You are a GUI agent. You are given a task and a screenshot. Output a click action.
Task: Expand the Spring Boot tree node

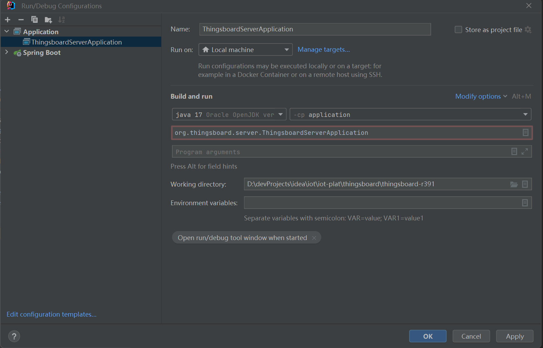click(x=7, y=52)
